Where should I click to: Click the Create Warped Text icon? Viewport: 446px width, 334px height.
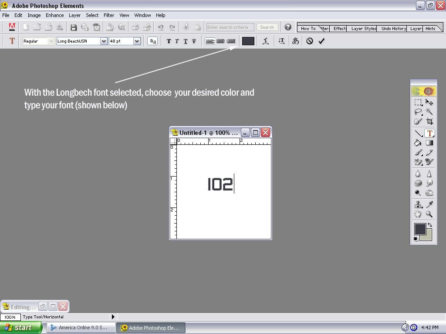(266, 41)
